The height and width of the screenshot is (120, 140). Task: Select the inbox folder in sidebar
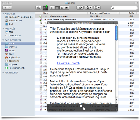pyautogui.click(x=18, y=43)
